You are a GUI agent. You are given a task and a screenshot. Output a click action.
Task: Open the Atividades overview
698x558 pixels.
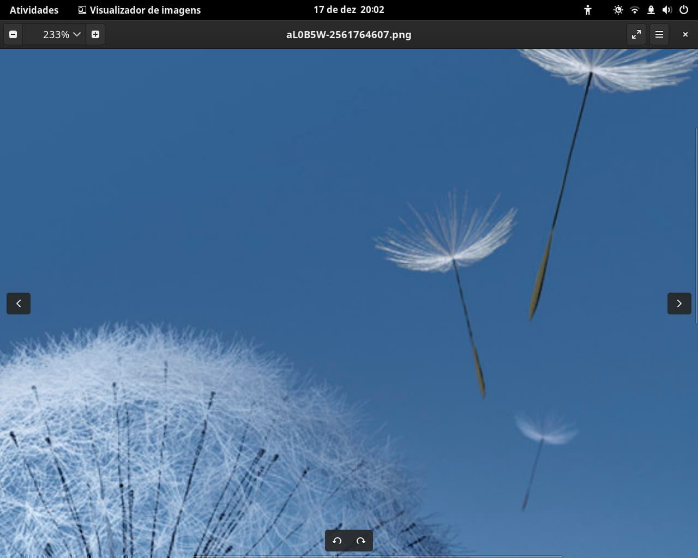[34, 10]
